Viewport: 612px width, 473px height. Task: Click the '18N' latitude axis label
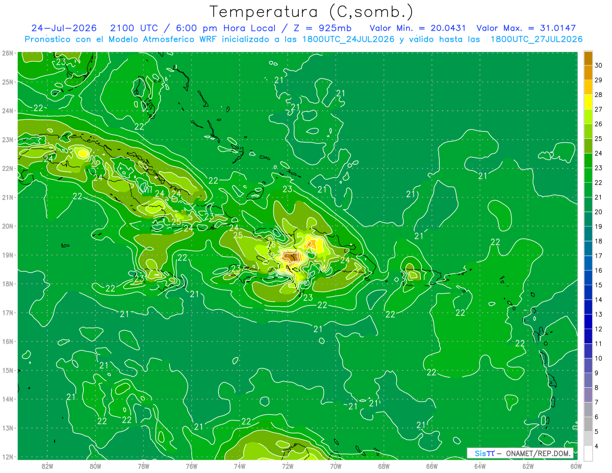pos(8,284)
